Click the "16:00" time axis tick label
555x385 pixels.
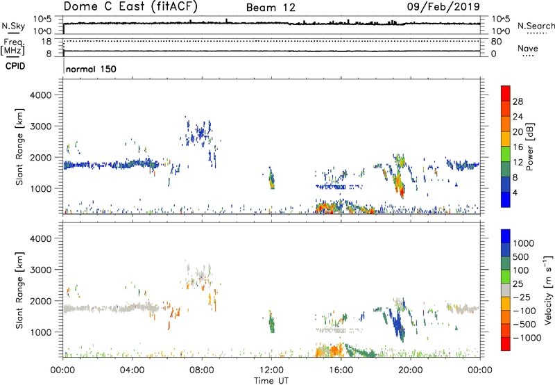pyautogui.click(x=341, y=370)
